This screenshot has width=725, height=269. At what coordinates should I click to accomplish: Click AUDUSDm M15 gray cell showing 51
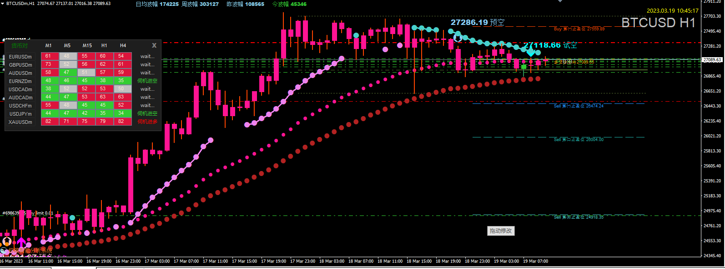pyautogui.click(x=86, y=73)
